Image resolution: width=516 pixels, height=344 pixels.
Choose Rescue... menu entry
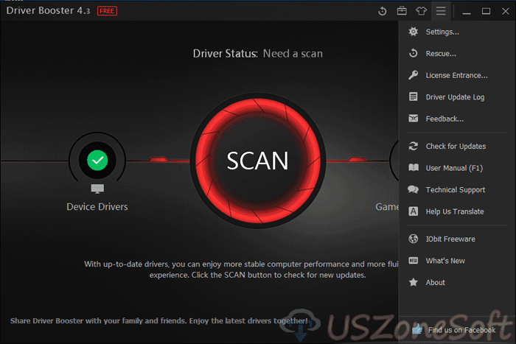click(x=441, y=54)
